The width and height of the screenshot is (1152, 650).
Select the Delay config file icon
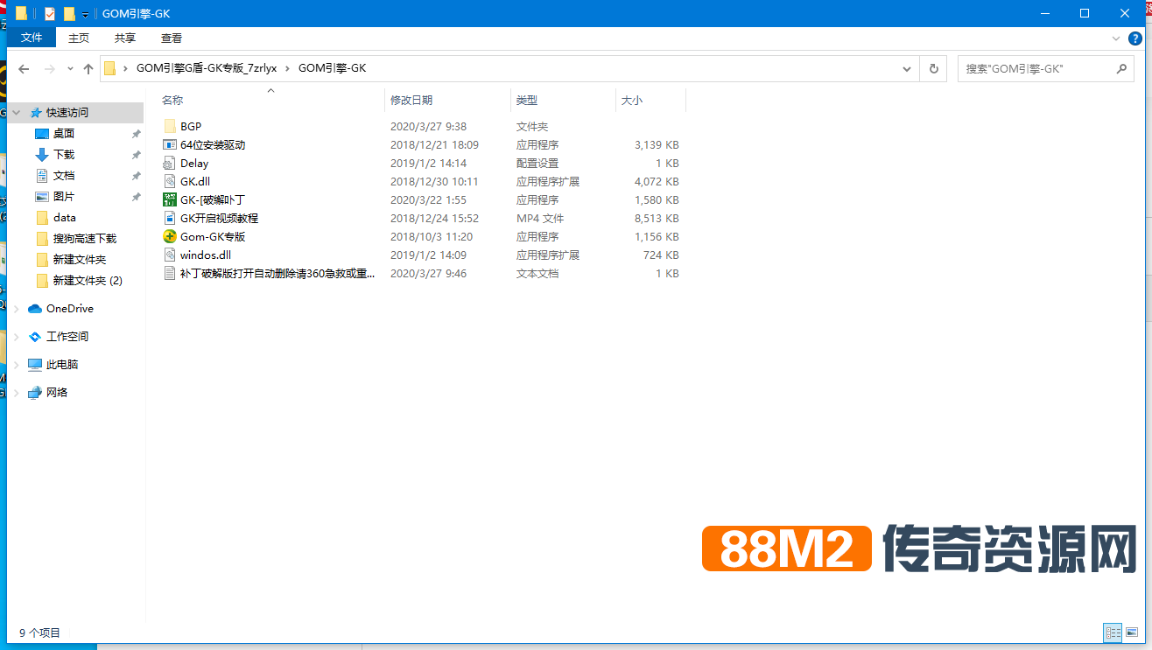(170, 164)
